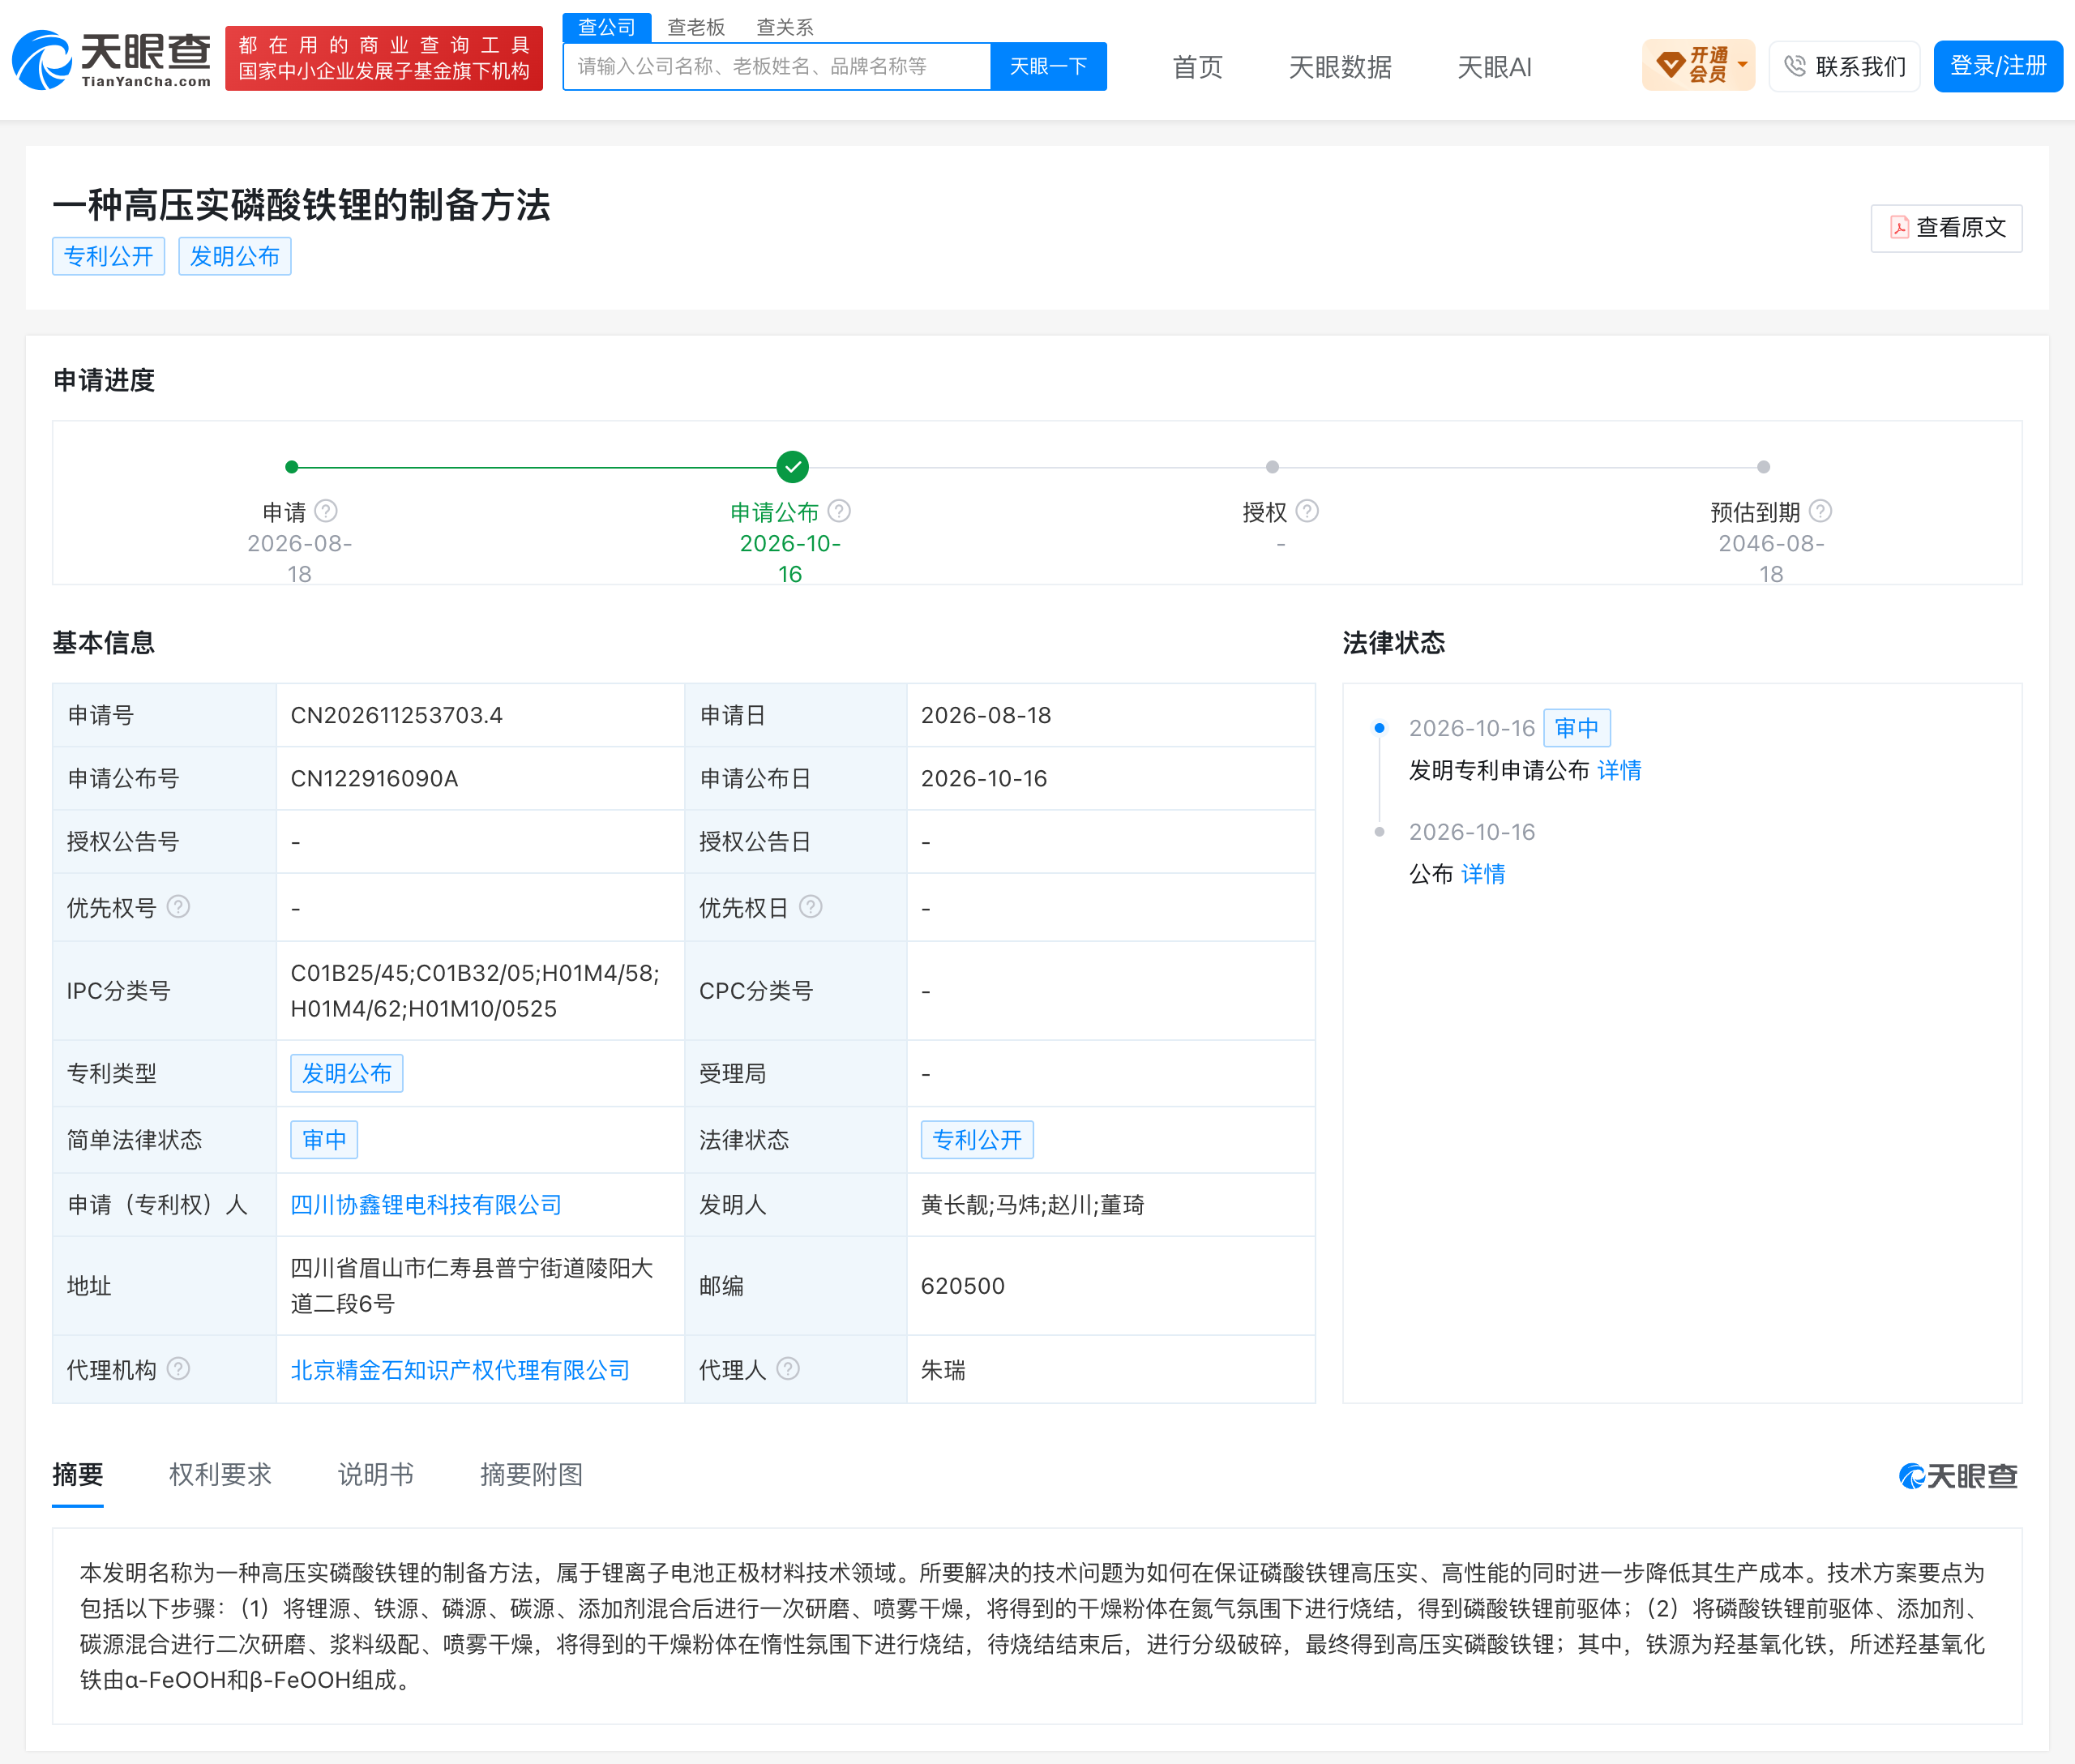The image size is (2075, 1764).
Task: Click the postal code 620500
Action: click(x=962, y=1286)
